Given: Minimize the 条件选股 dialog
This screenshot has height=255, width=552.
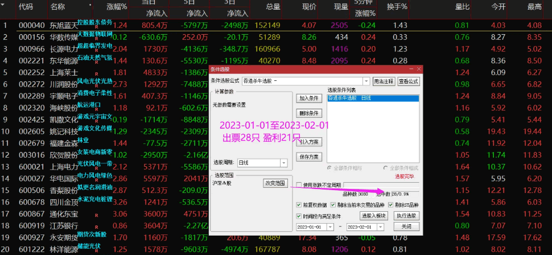Looking at the screenshot, I should (411, 69).
